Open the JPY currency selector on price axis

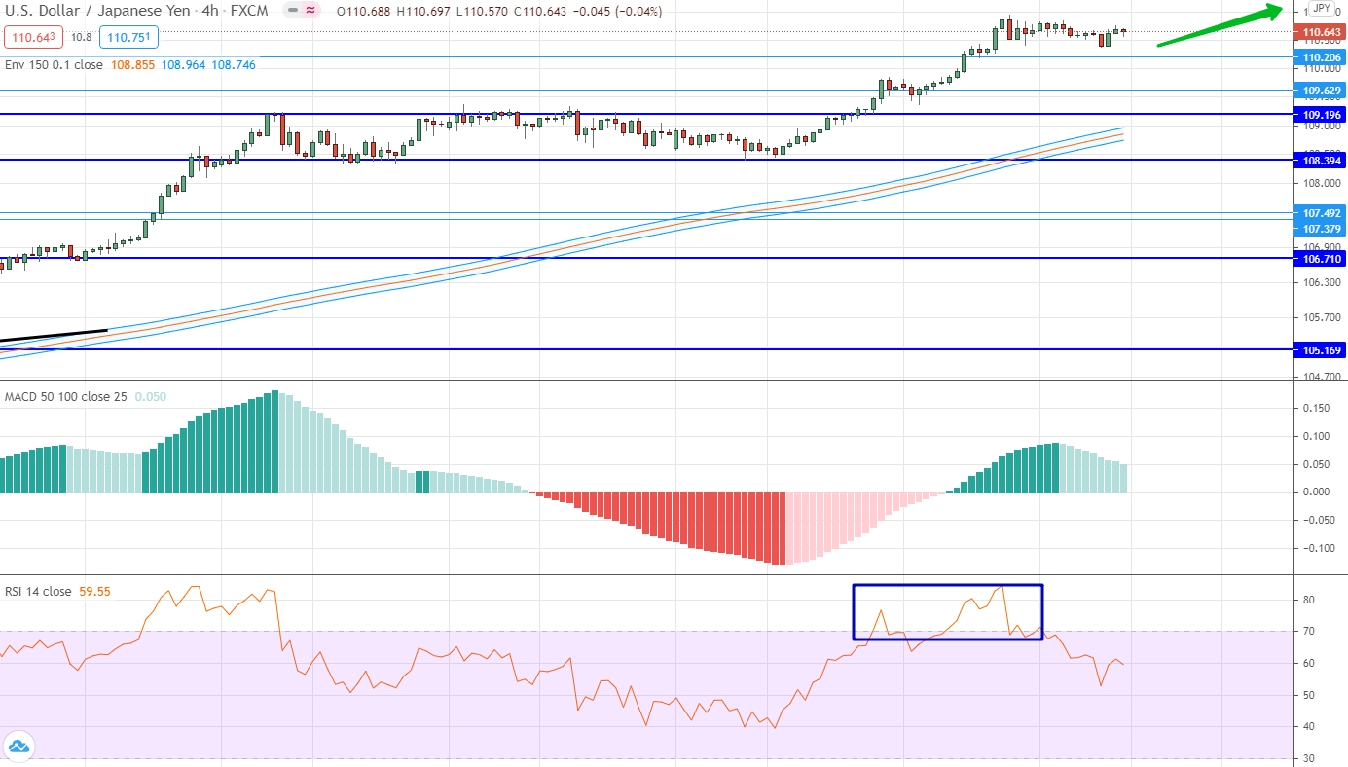(x=1321, y=9)
